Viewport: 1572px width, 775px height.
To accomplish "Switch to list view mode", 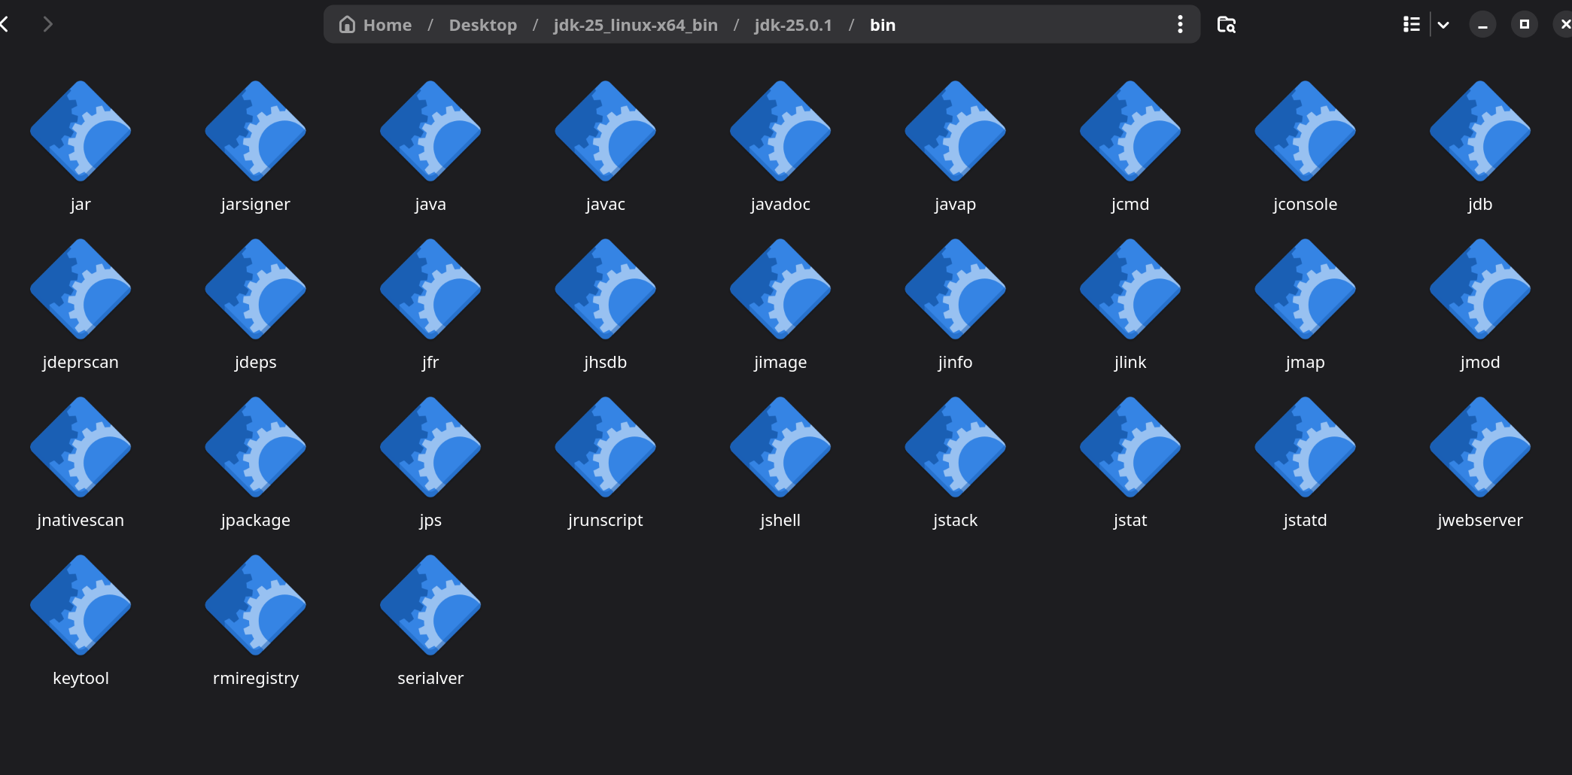I will pyautogui.click(x=1412, y=25).
